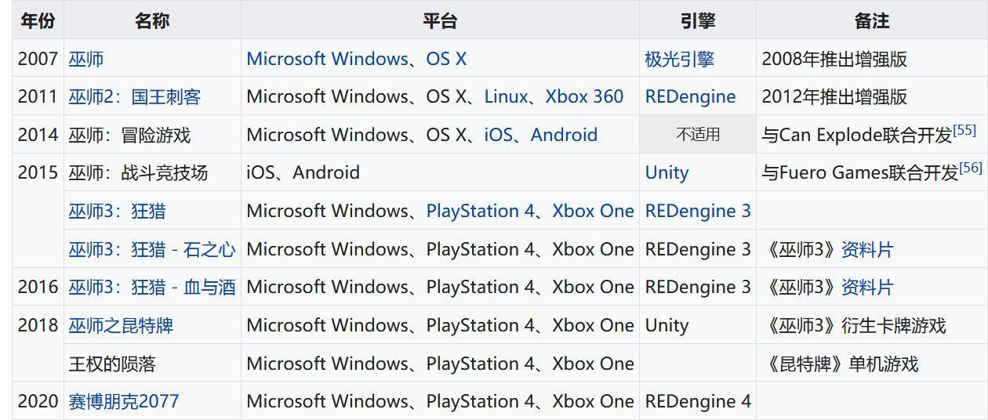Click the 巫师之昆特牌 link
This screenshot has height=420, width=988.
pos(121,325)
